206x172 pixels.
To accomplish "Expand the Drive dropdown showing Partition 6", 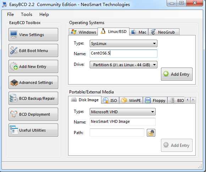I will pos(123,65).
